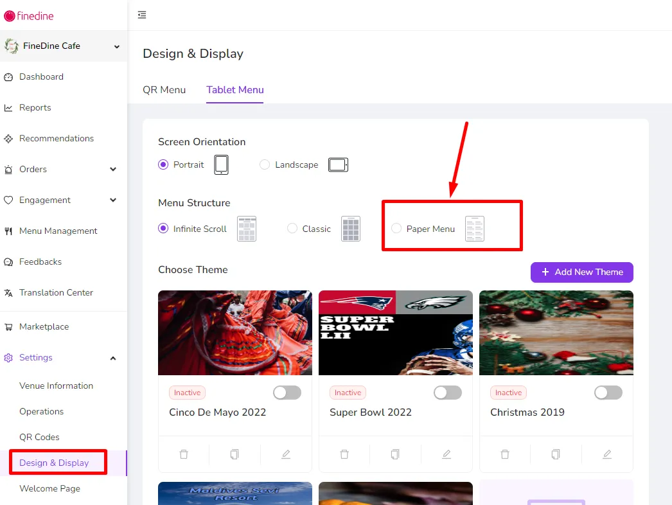Viewport: 672px width, 505px height.
Task: Open Menu Management in the sidebar
Action: tap(58, 231)
